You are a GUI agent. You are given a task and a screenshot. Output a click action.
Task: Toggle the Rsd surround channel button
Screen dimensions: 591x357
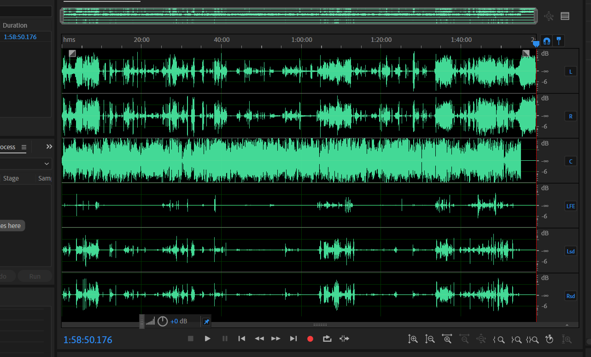click(571, 296)
